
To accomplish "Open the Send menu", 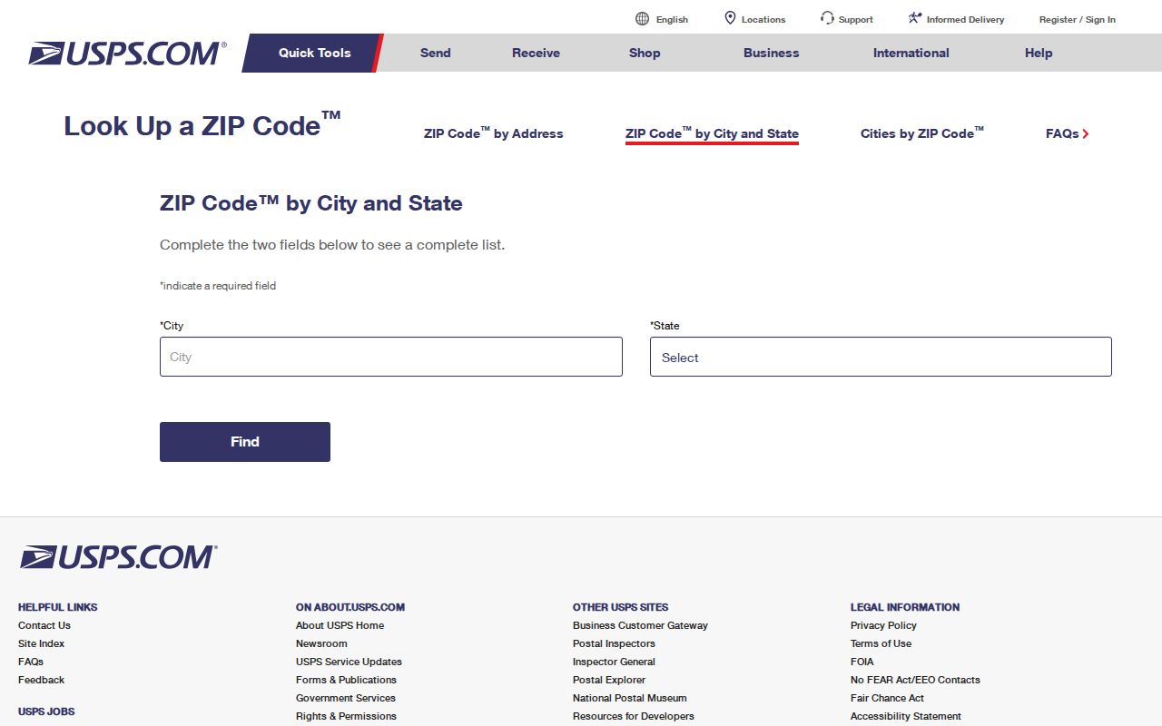I will click(x=436, y=53).
